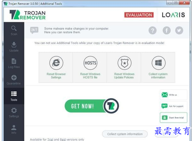Click the Trojan Remover logo
The width and height of the screenshot is (193, 141).
pyautogui.click(x=27, y=15)
